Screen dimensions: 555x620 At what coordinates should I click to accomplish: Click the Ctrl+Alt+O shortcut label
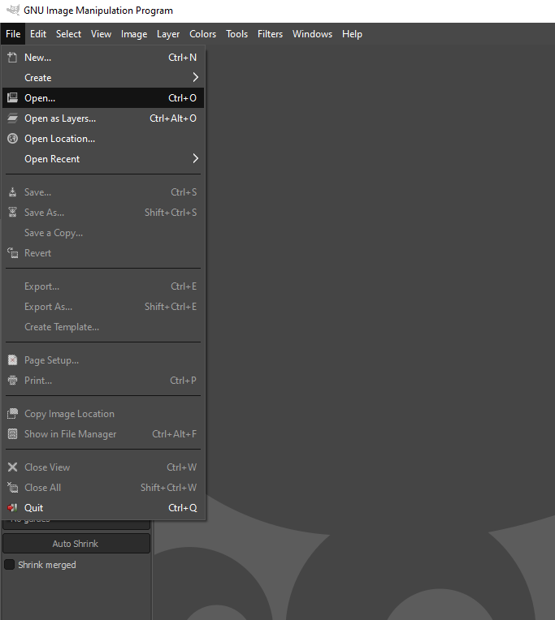pos(173,118)
